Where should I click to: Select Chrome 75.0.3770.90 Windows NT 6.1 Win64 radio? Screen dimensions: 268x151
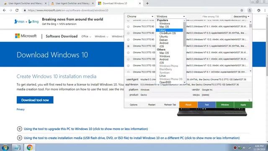128,26
